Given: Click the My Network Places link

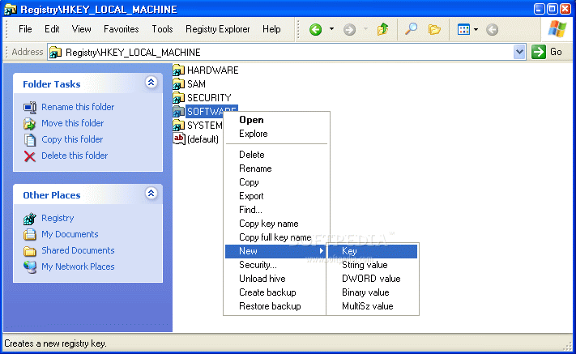Looking at the screenshot, I should pyautogui.click(x=78, y=267).
